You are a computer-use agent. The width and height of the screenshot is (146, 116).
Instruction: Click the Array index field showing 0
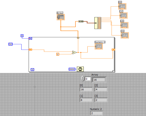click(88, 79)
